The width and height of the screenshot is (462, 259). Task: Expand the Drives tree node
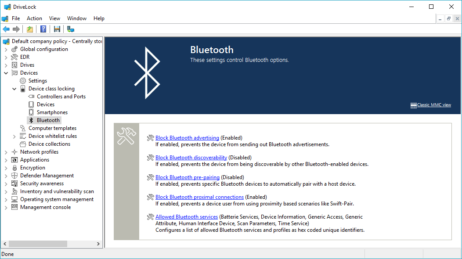coord(6,65)
